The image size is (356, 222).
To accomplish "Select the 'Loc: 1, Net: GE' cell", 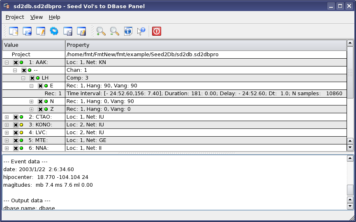I will (x=206, y=140).
